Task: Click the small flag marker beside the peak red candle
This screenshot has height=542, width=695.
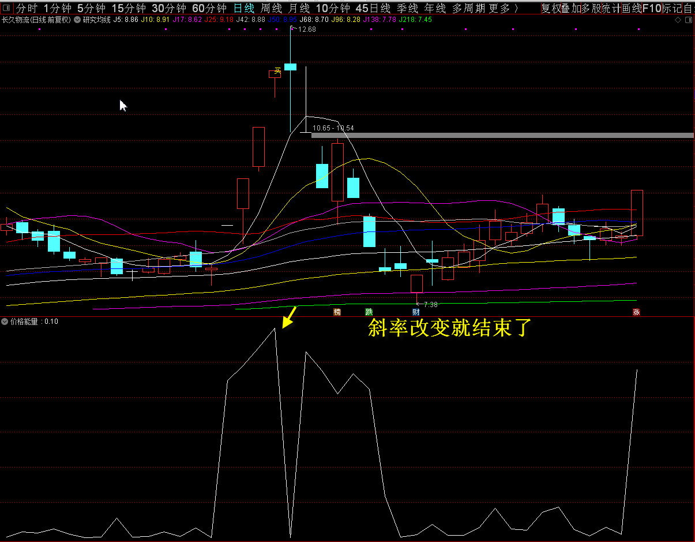Action: click(x=277, y=70)
